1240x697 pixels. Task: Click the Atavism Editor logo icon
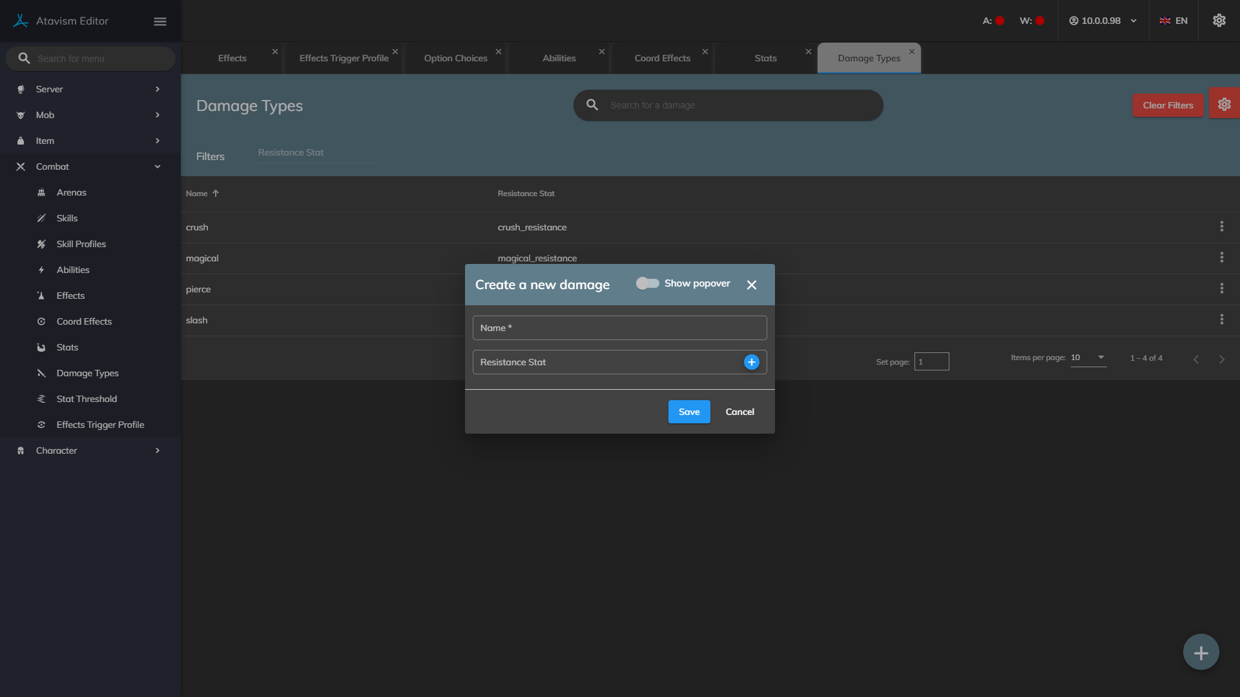21,21
